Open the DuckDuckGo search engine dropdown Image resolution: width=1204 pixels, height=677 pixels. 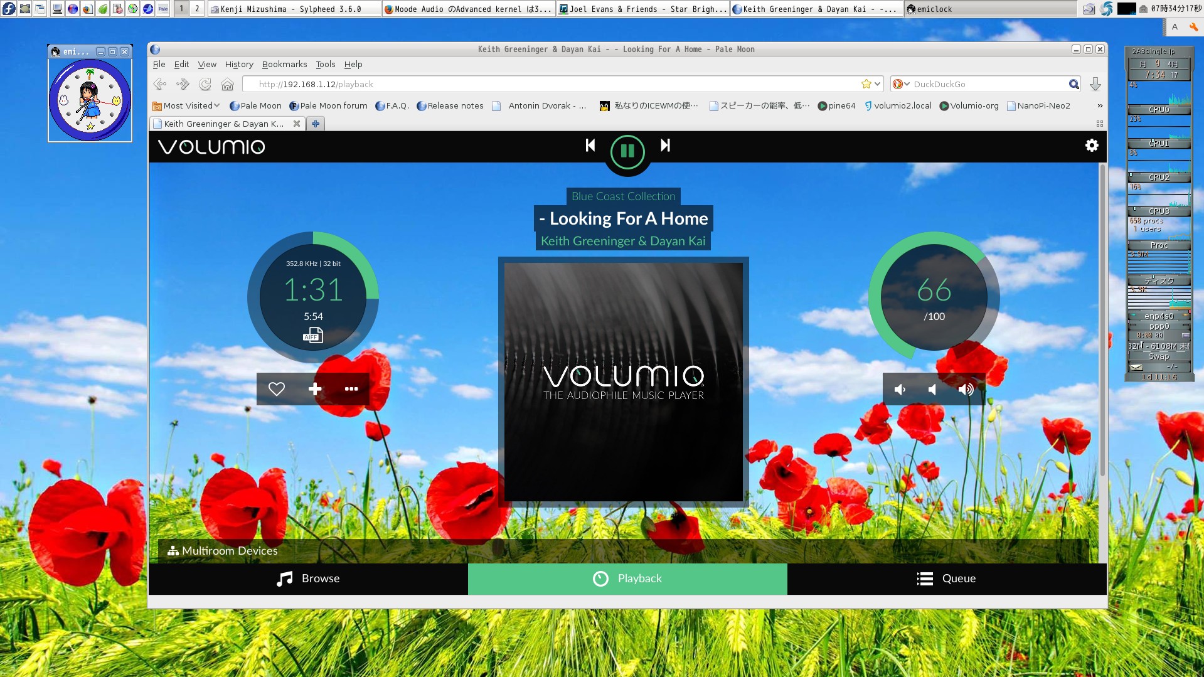click(x=900, y=83)
